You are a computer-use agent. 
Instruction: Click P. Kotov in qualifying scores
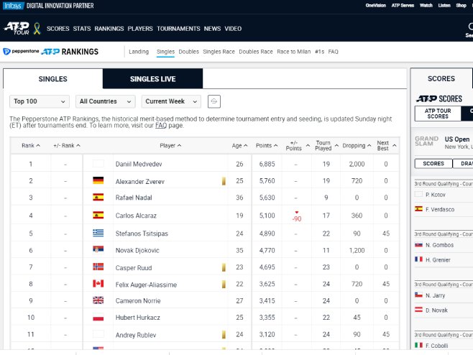[x=436, y=195]
